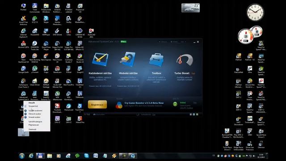Select the Google Earth desktop shortcut
Image resolution: width=286 pixels, height=161 pixels.
click(23, 70)
